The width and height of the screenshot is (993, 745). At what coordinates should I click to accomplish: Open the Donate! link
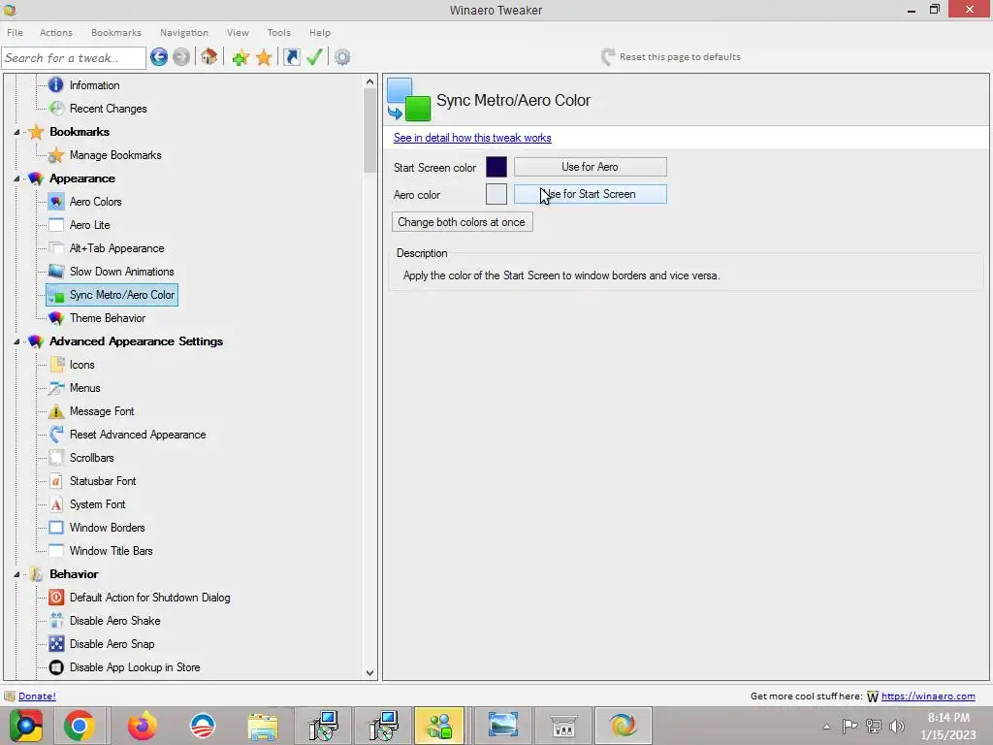pyautogui.click(x=37, y=696)
